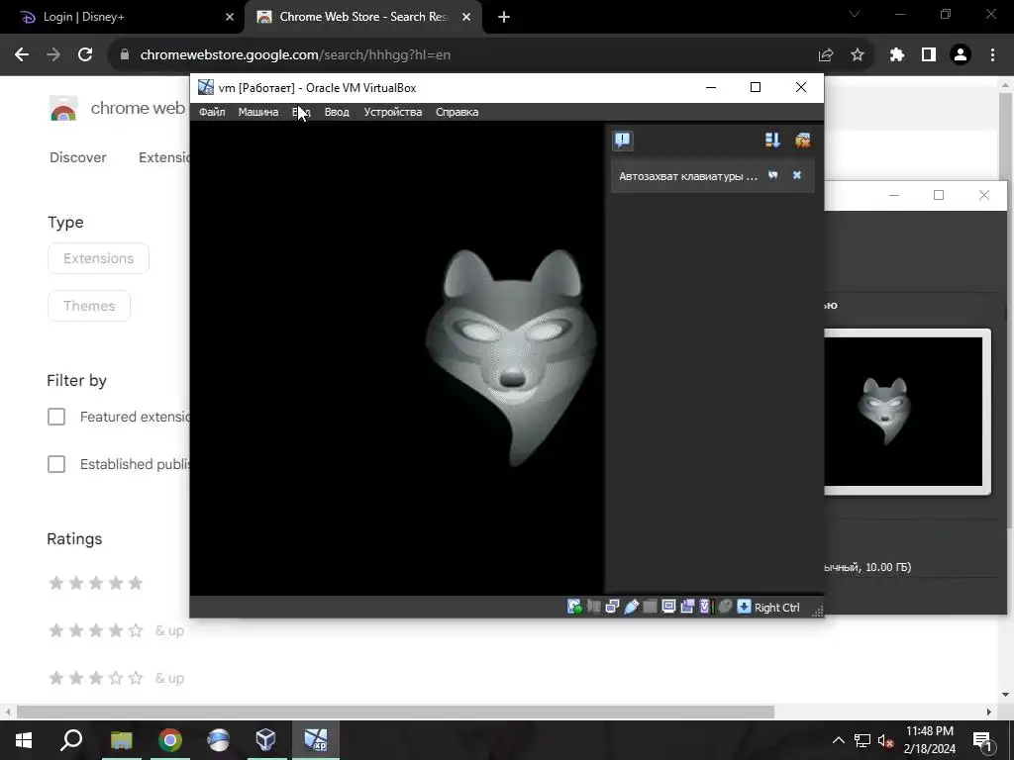The height and width of the screenshot is (760, 1014).
Task: Click the shared folders indicator in VM status bar
Action: pyautogui.click(x=650, y=607)
